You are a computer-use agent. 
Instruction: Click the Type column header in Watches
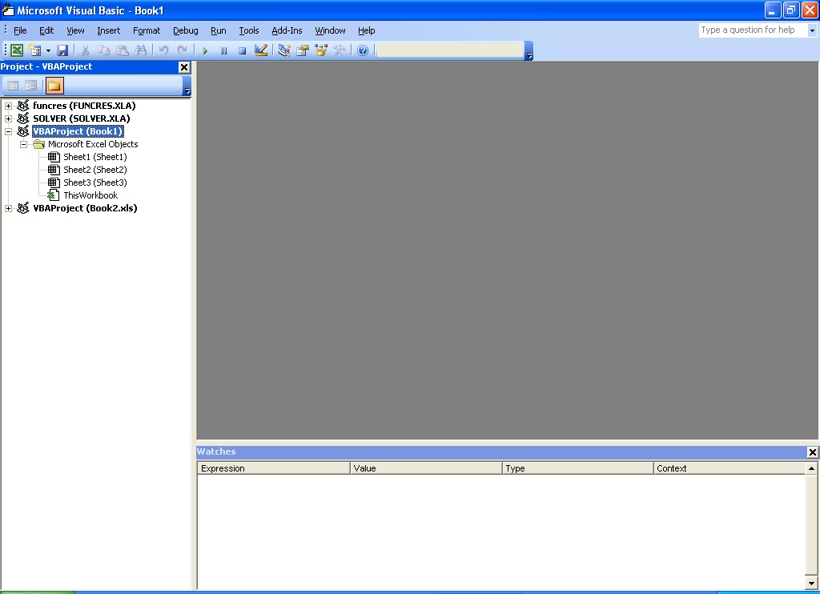click(x=578, y=468)
